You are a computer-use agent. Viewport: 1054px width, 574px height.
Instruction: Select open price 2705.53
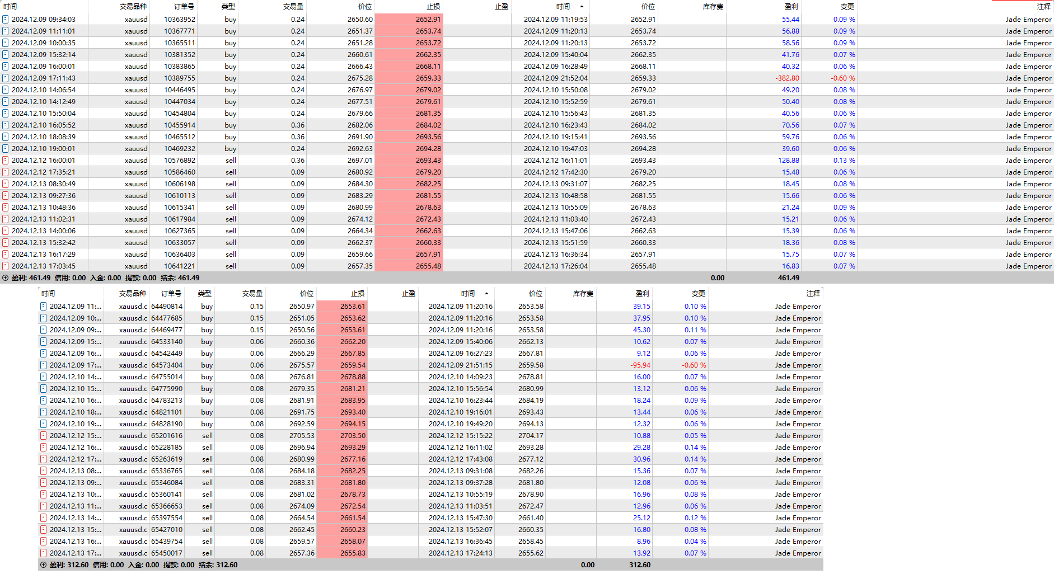coord(302,435)
